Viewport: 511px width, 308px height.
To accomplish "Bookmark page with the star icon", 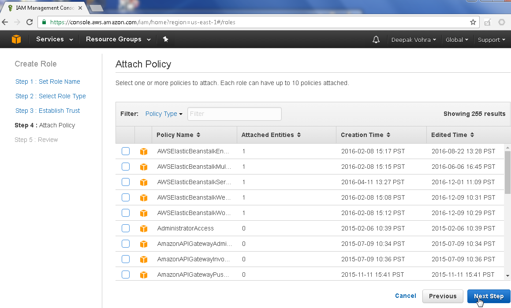I will 473,22.
